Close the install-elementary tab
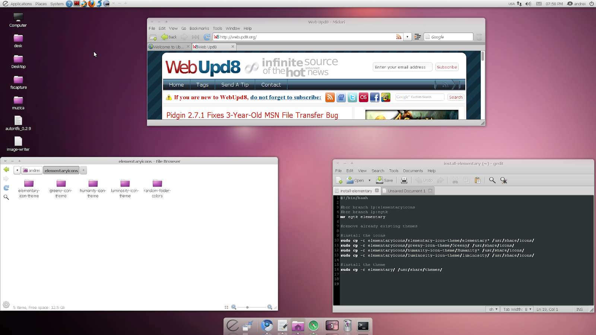 point(377,191)
